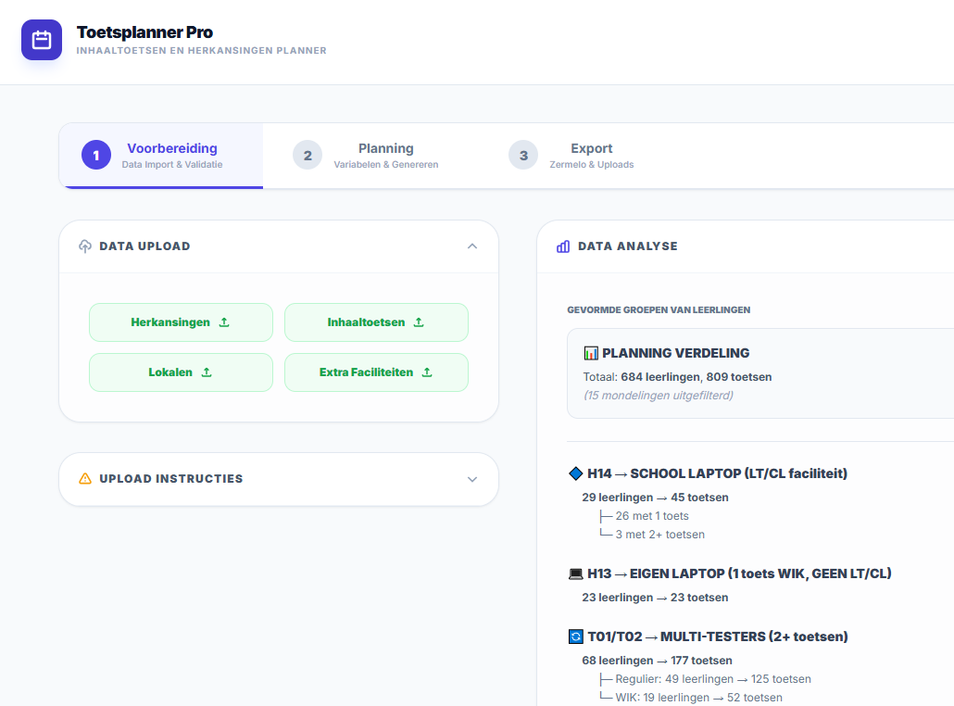Click the bar chart icon beside DATA ANALYSE

(x=563, y=246)
